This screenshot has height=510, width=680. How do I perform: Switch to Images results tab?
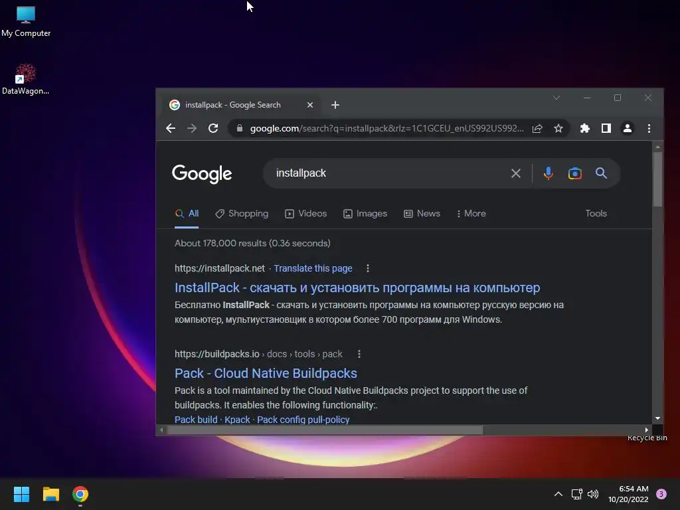coord(365,213)
